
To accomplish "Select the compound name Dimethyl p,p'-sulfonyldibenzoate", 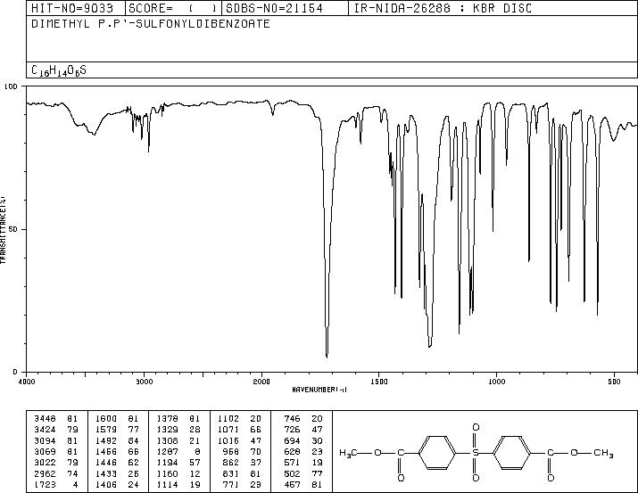I will point(151,23).
